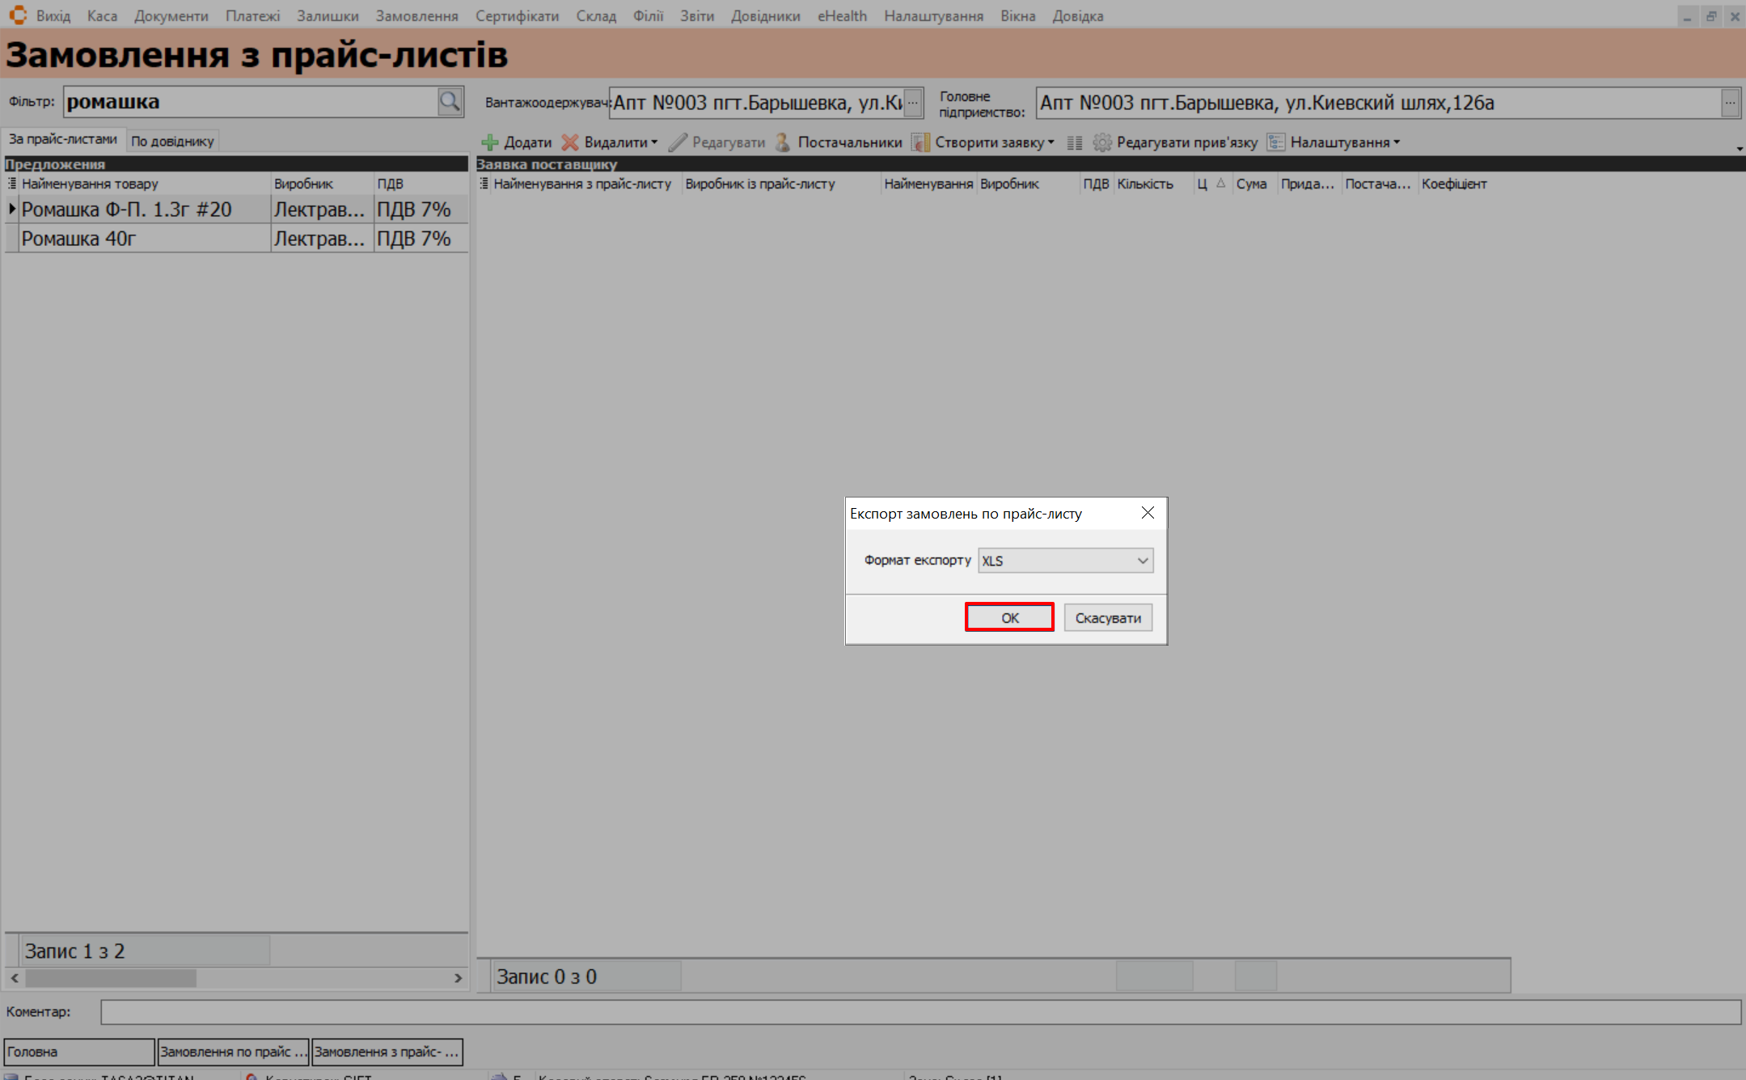Click the red X Видалити icon

coord(570,142)
